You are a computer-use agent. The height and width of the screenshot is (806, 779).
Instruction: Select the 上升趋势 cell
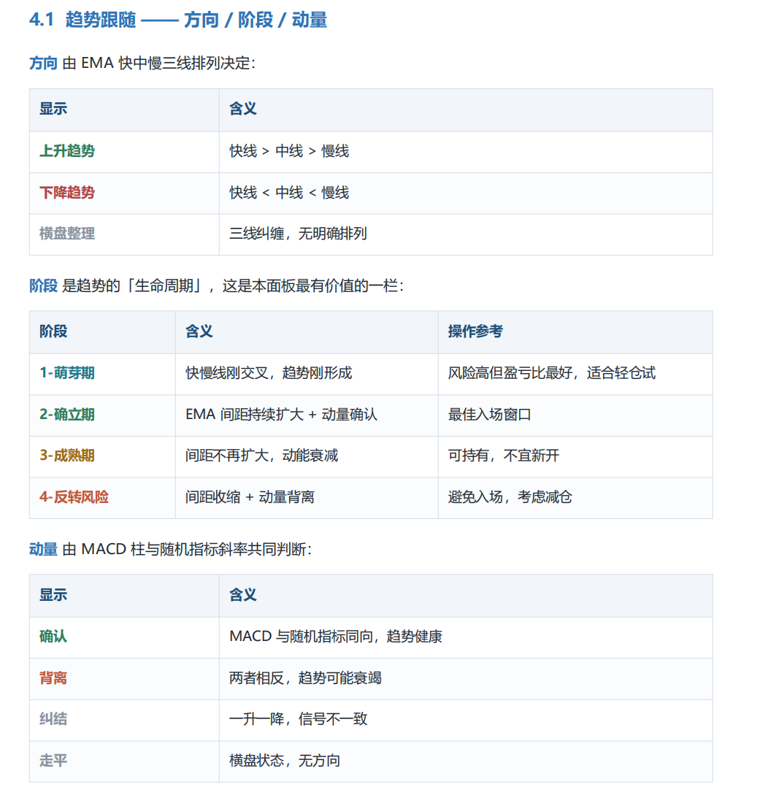coord(124,152)
